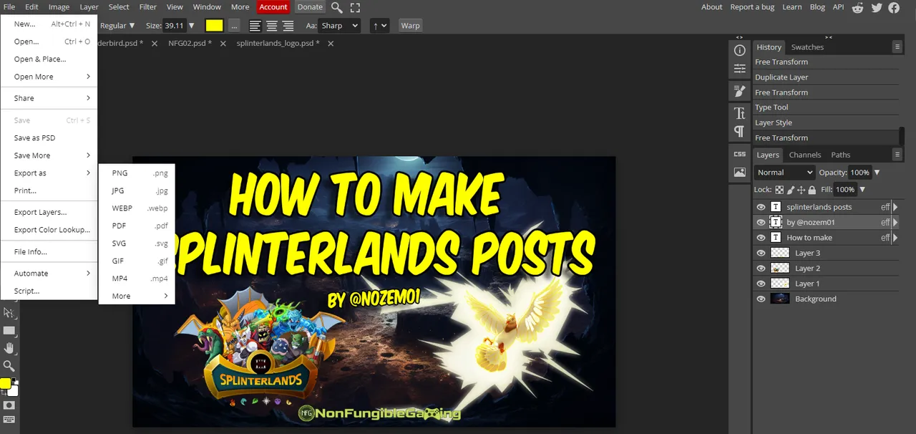
Task: Open the Facebook social icon
Action: pos(894,7)
